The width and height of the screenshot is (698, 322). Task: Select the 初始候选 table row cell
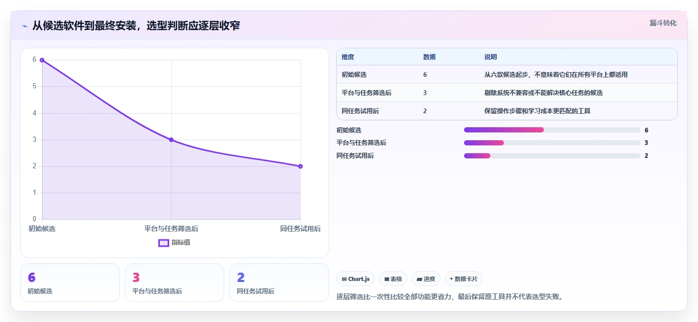pyautogui.click(x=354, y=75)
